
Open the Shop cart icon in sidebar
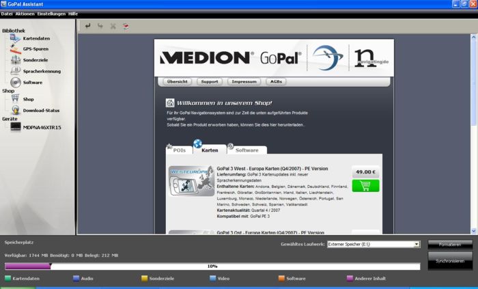tap(15, 98)
